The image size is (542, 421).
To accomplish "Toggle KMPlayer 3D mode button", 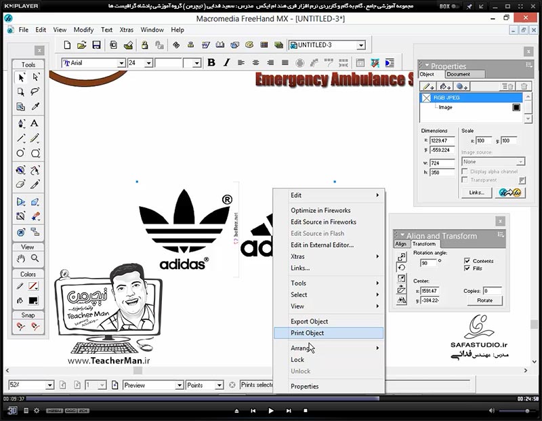I will [x=12, y=411].
